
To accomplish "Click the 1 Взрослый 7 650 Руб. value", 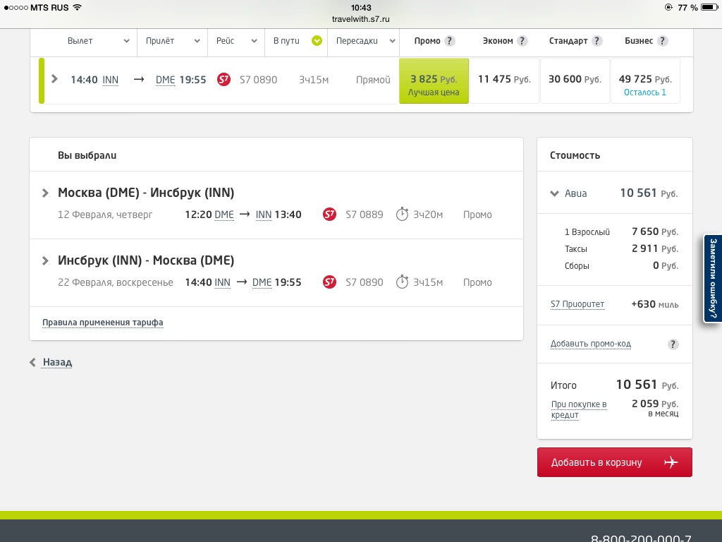I will coord(655,231).
